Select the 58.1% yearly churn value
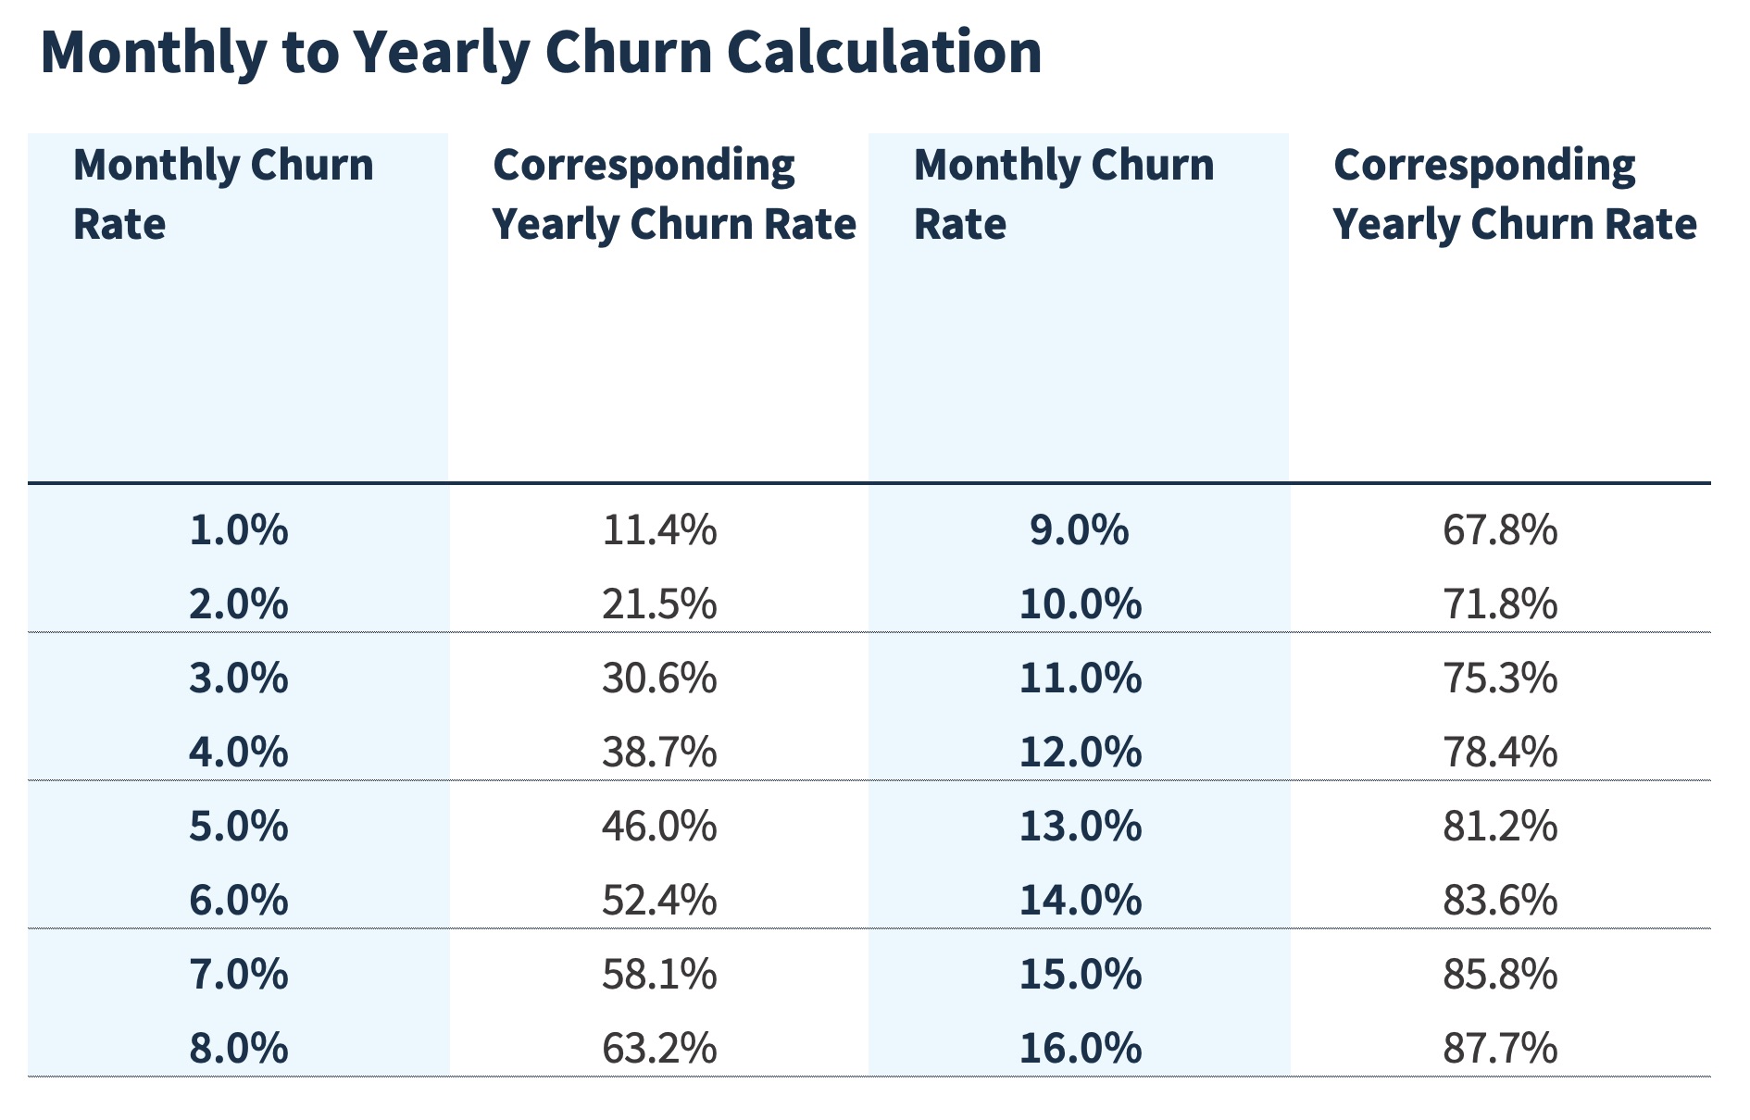Image resolution: width=1750 pixels, height=1120 pixels. point(658,975)
